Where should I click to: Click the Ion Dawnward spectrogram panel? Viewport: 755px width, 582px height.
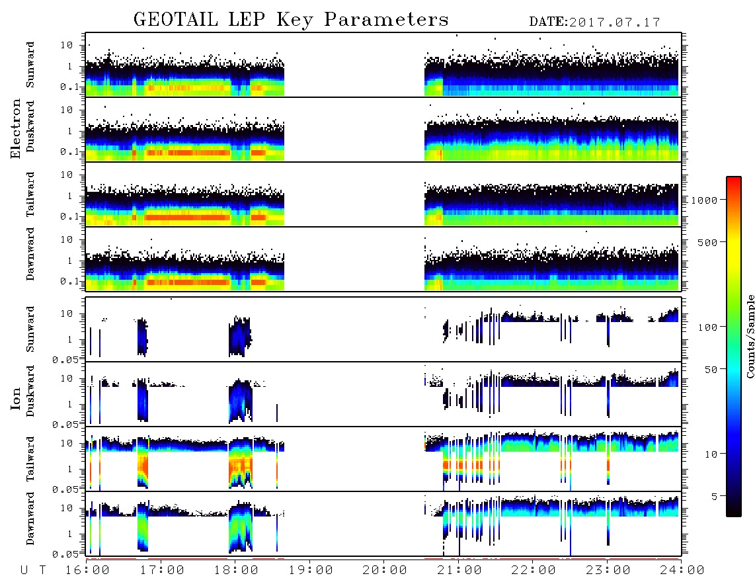pos(383,524)
